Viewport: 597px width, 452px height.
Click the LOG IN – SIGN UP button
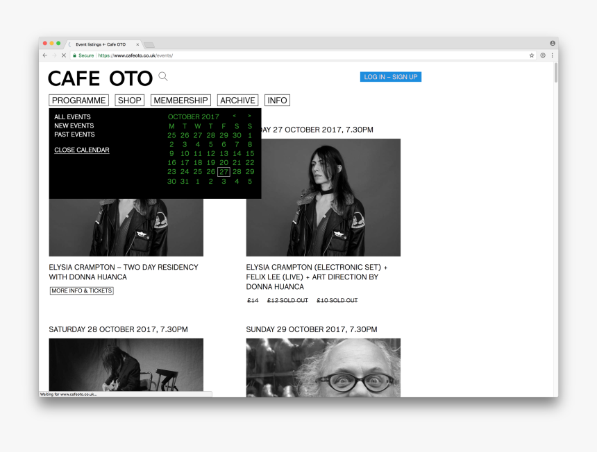(391, 77)
